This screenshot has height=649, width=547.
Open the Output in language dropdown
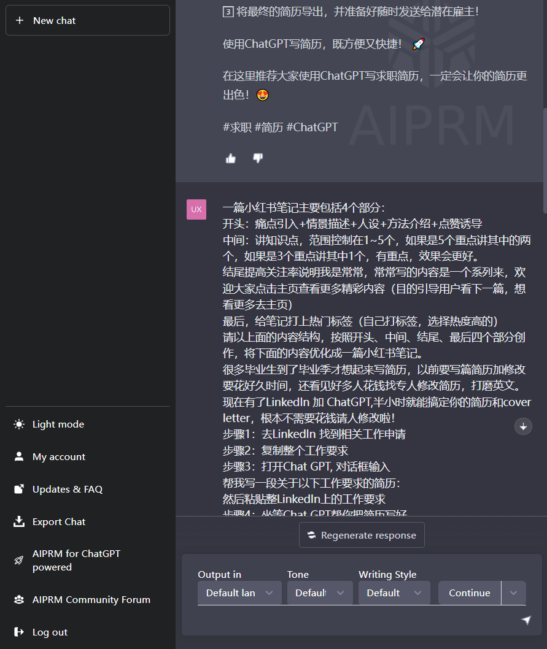point(239,593)
